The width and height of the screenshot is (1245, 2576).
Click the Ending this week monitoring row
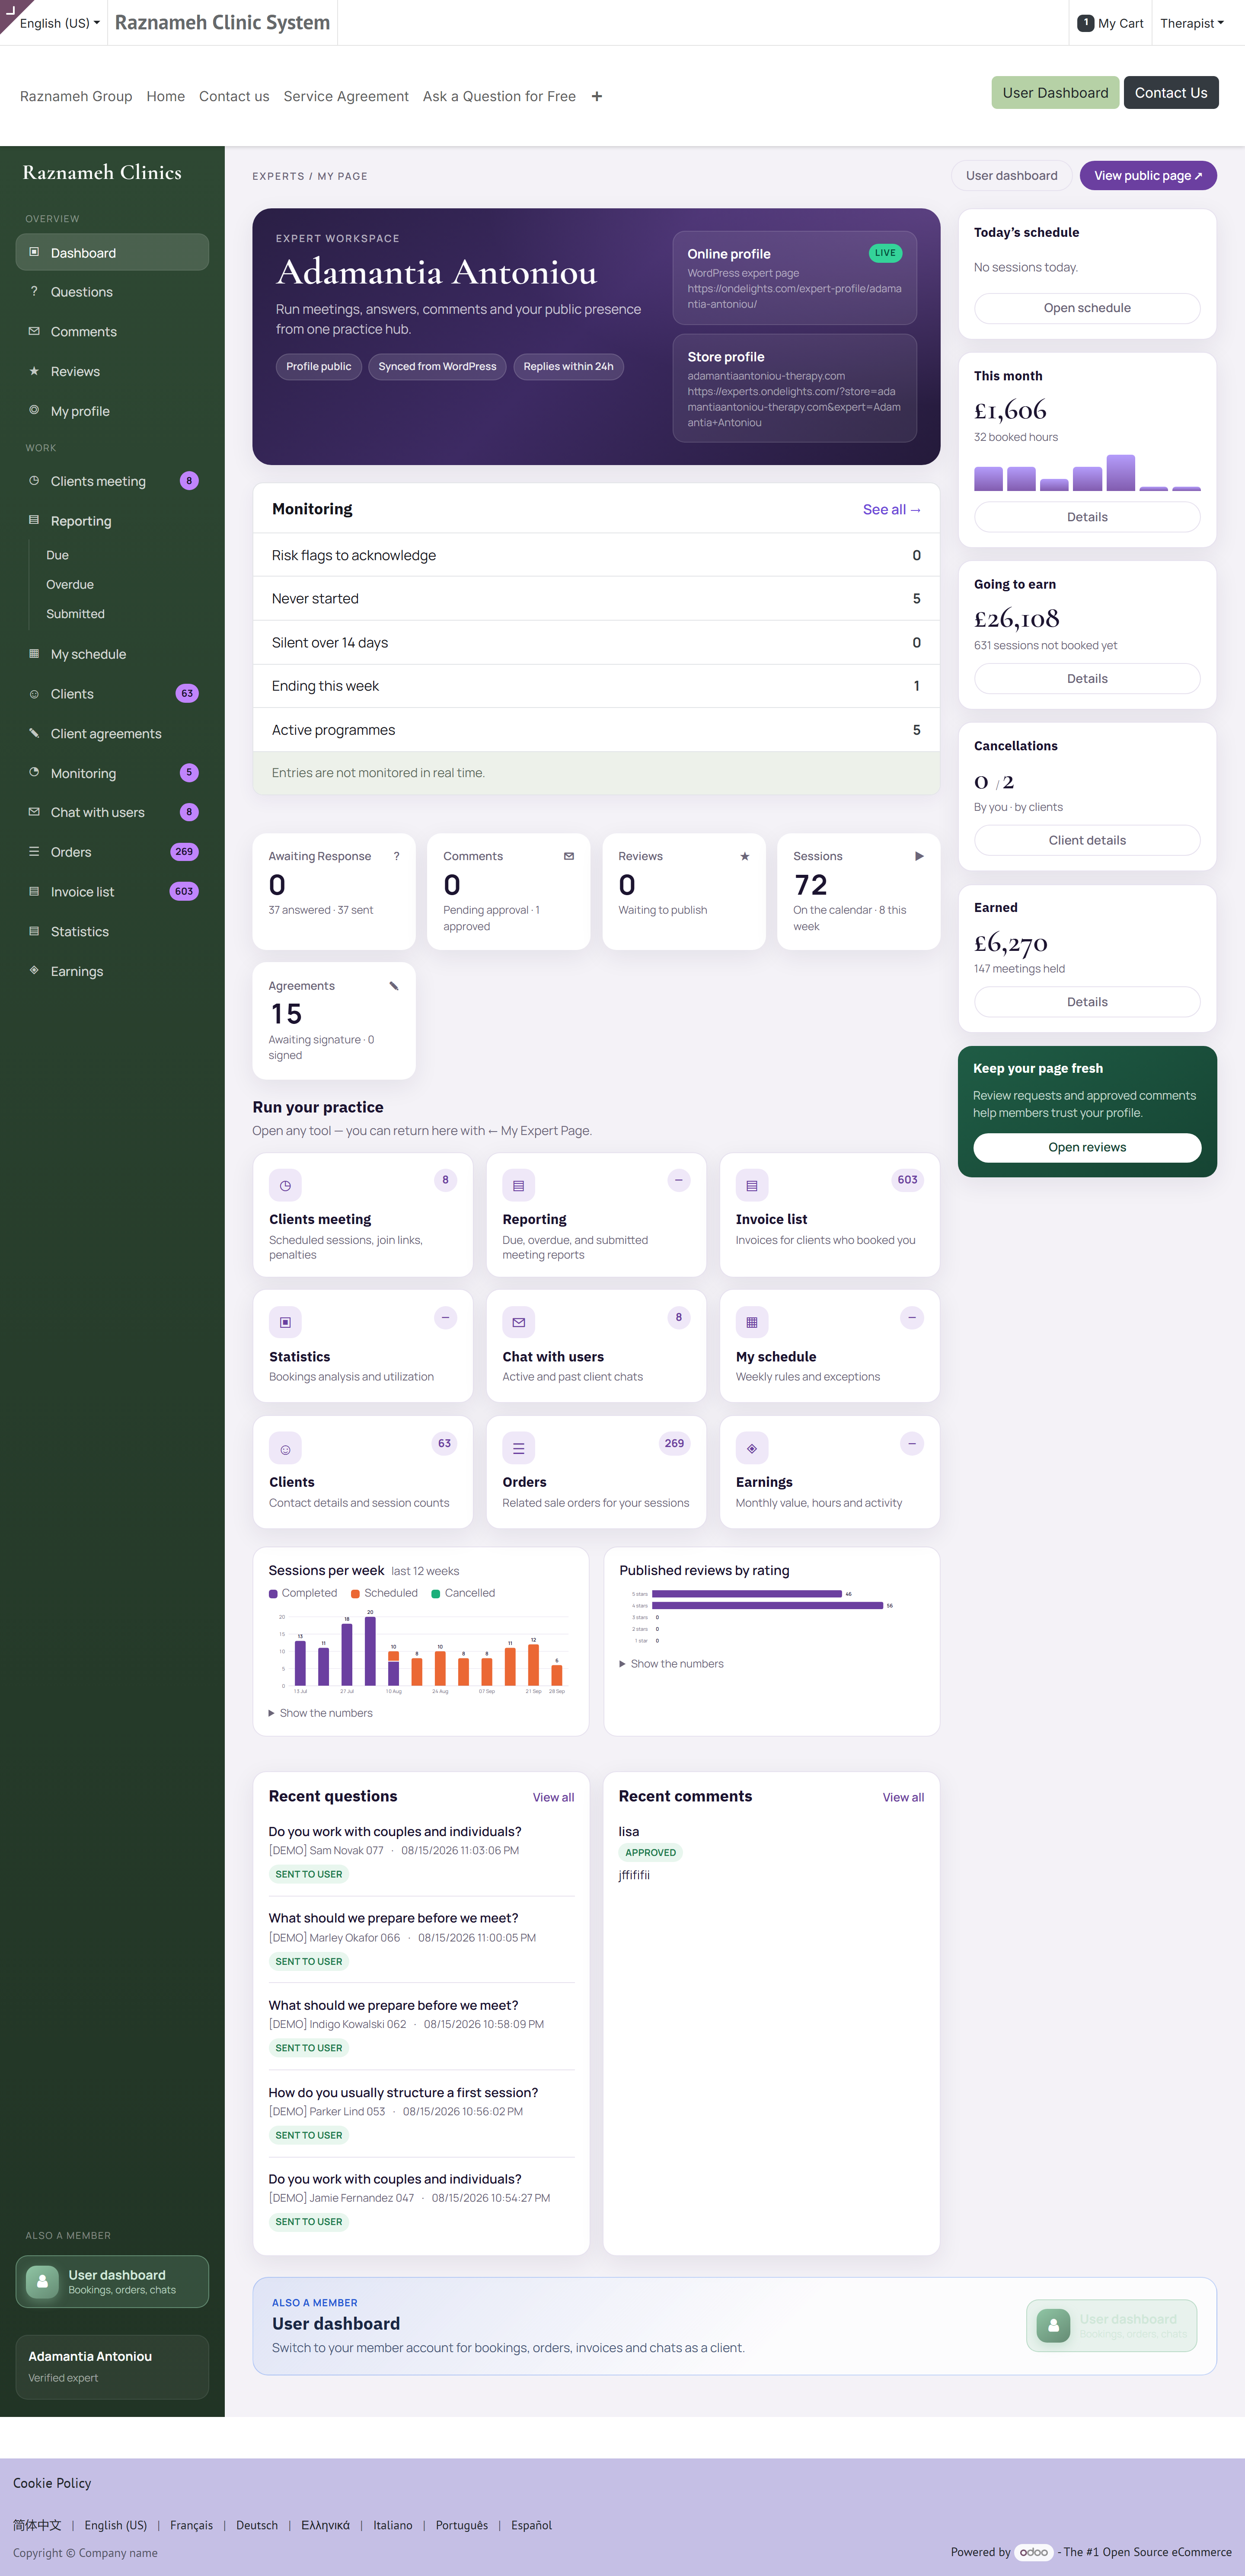click(596, 686)
